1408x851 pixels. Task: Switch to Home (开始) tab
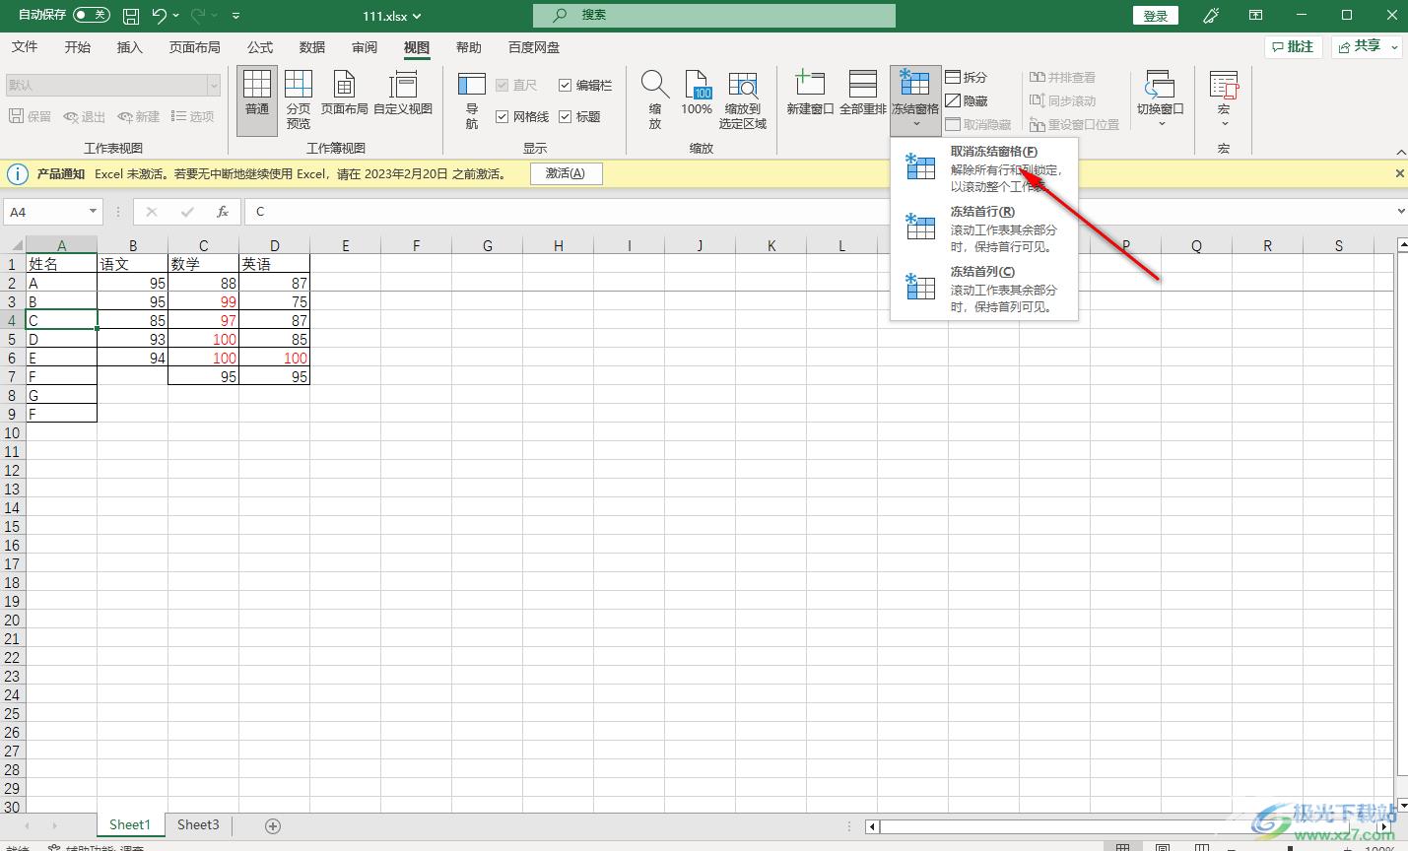[x=78, y=47]
